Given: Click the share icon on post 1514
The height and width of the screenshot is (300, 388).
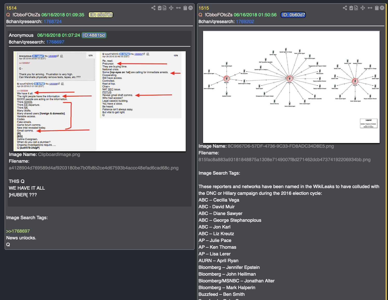Looking at the screenshot, I should pyautogui.click(x=154, y=8).
